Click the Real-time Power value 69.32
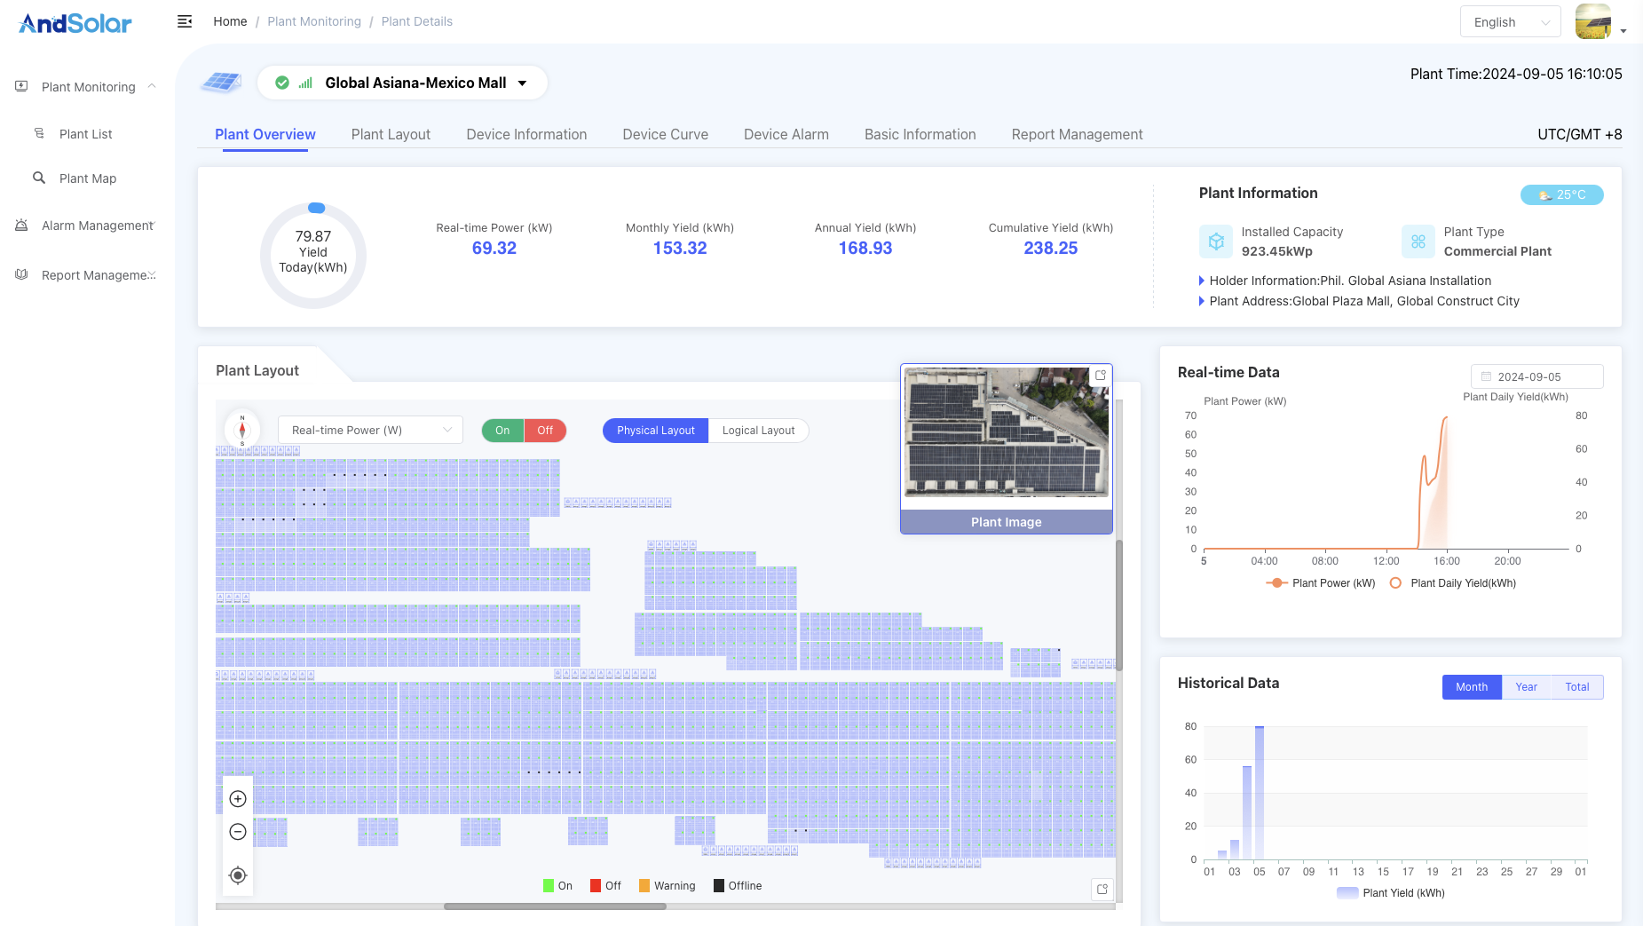Screen dimensions: 1643x926 pyautogui.click(x=494, y=249)
